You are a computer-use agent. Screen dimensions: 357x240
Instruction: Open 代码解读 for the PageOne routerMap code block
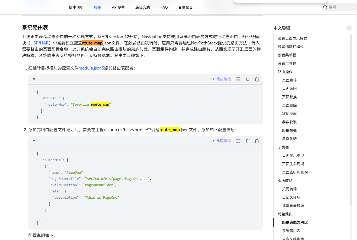coord(220,141)
